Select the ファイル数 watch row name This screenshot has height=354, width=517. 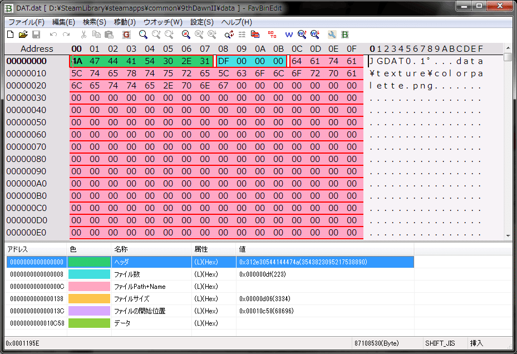(x=127, y=274)
